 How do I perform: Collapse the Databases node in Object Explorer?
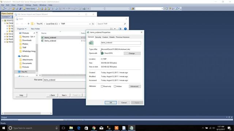[x=5, y=23]
